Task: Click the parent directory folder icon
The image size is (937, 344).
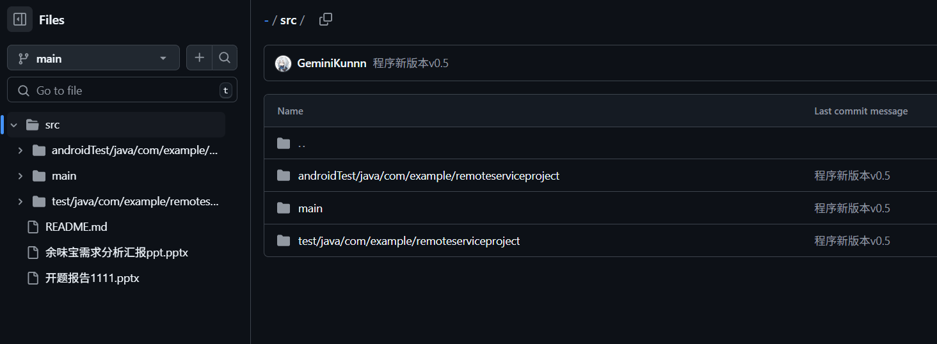Action: (284, 143)
